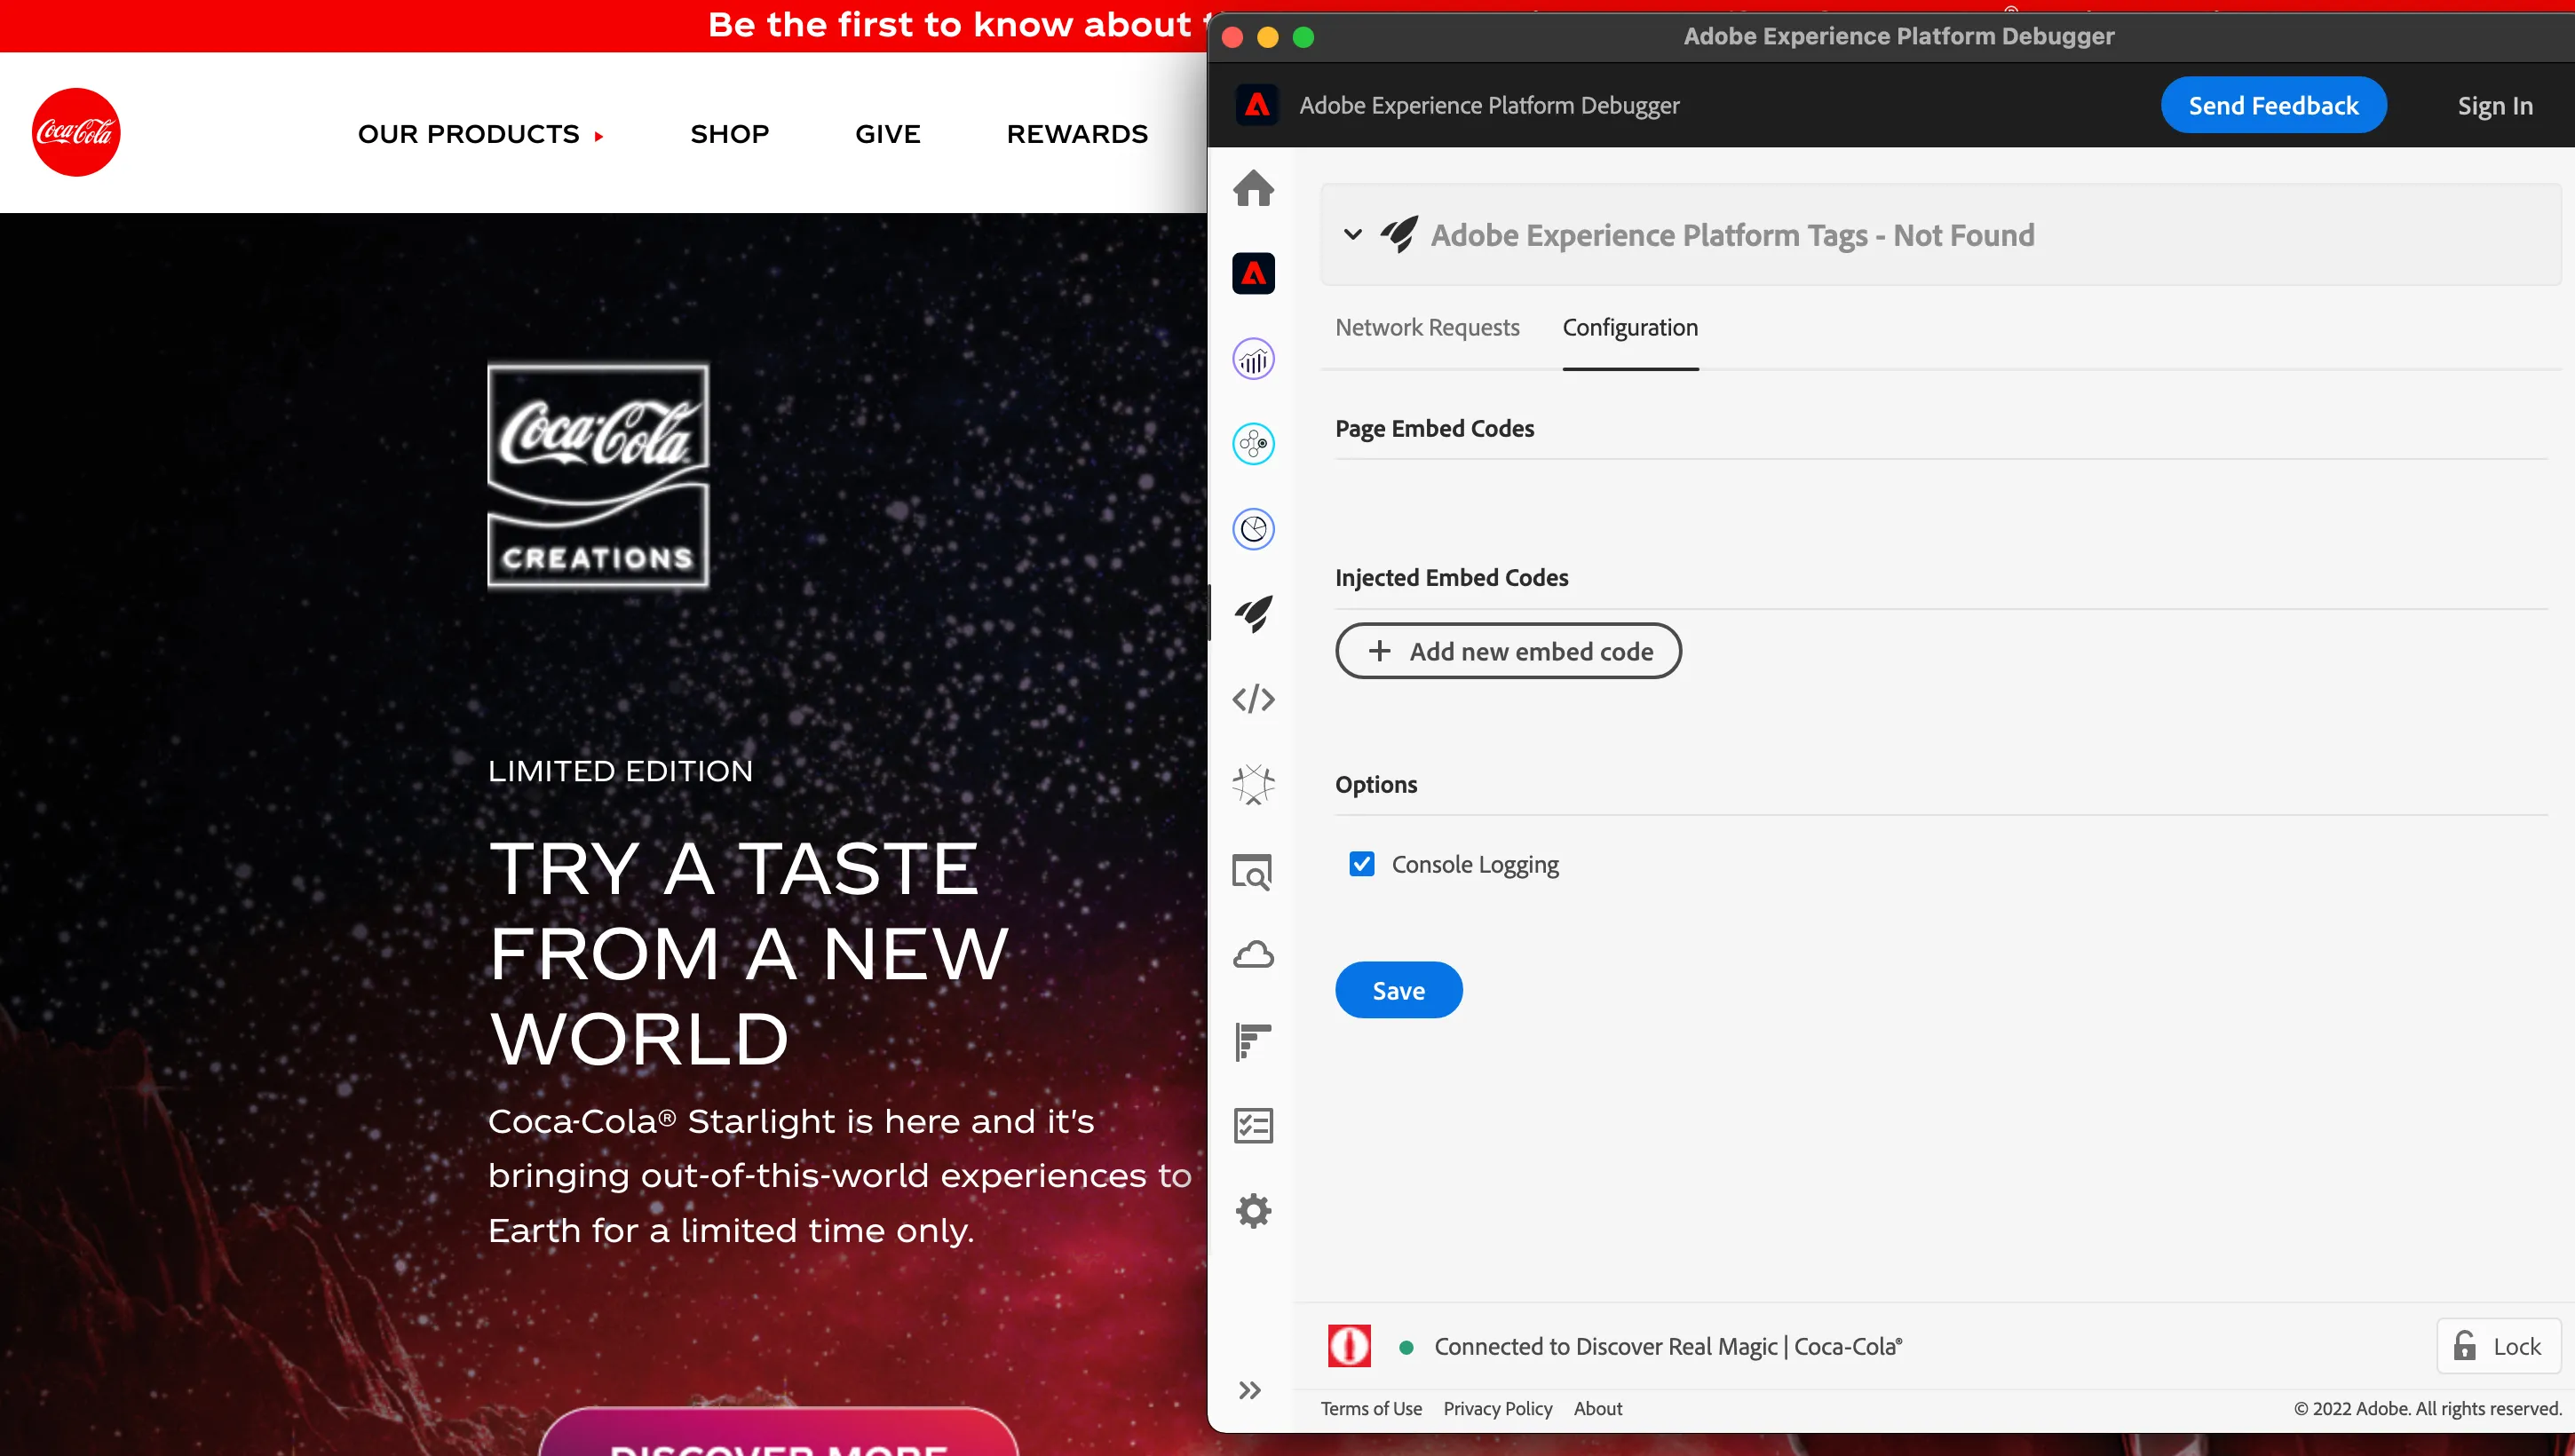Open the Events checklist icon in sidebar
The width and height of the screenshot is (2575, 1456).
point(1253,1126)
